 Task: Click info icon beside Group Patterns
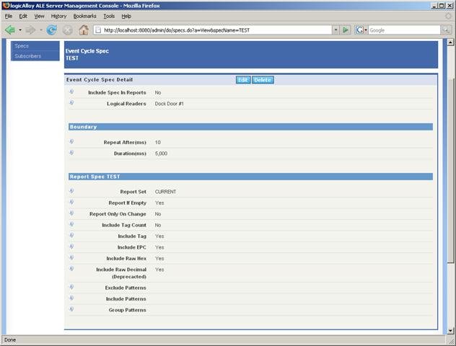(x=71, y=309)
